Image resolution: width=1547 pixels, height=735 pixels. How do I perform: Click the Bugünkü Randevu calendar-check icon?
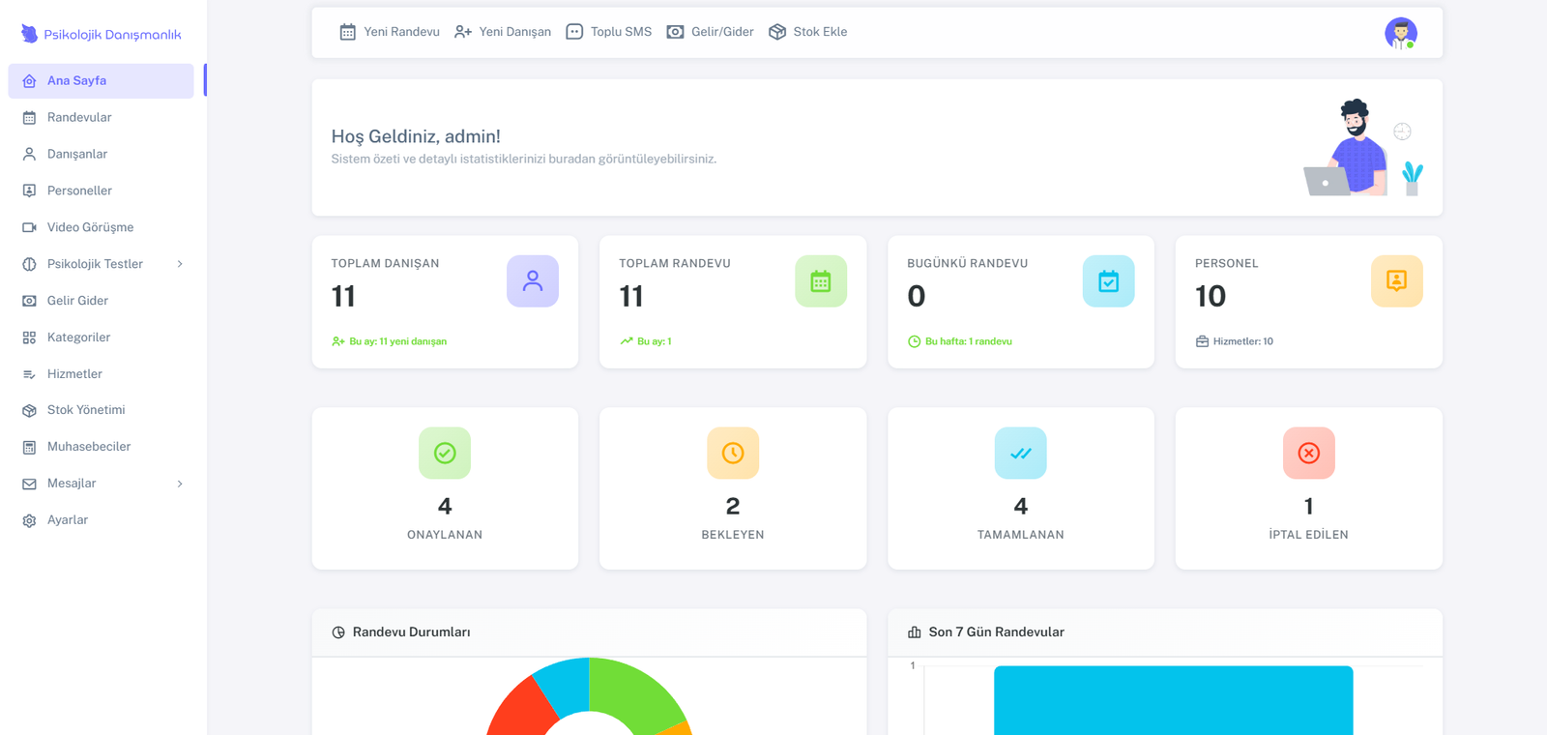[1108, 281]
